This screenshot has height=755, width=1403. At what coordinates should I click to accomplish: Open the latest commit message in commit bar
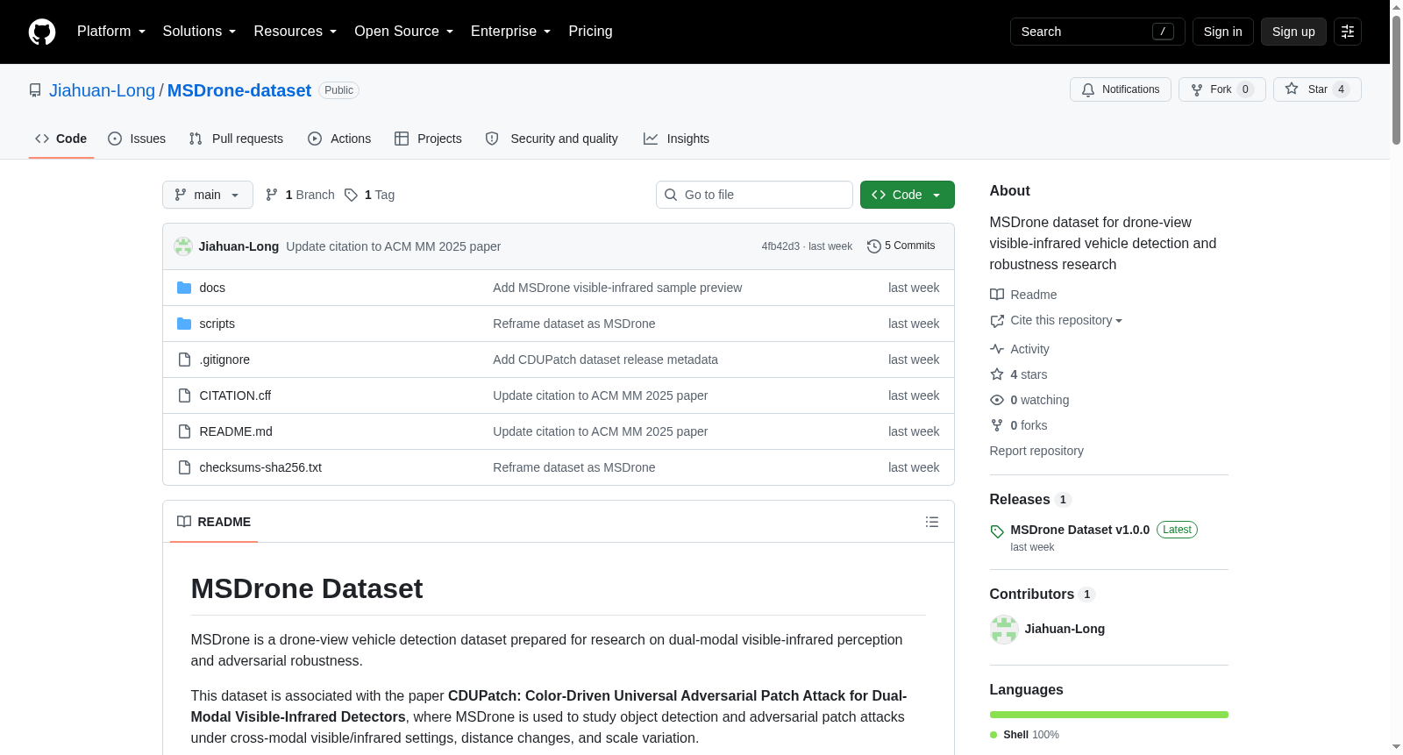394,246
